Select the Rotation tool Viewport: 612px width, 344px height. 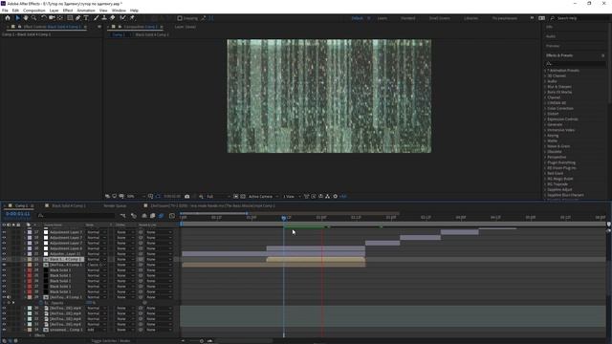pyautogui.click(x=43, y=18)
